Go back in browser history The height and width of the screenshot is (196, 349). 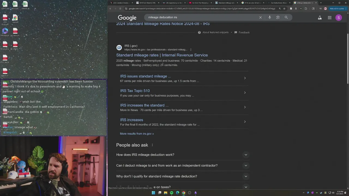tap(110, 8)
